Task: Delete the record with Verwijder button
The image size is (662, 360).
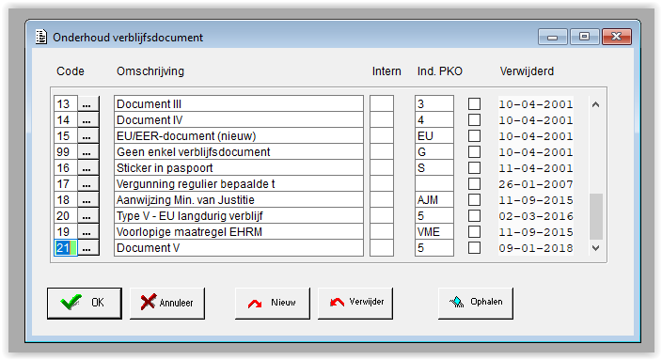Action: 355,303
